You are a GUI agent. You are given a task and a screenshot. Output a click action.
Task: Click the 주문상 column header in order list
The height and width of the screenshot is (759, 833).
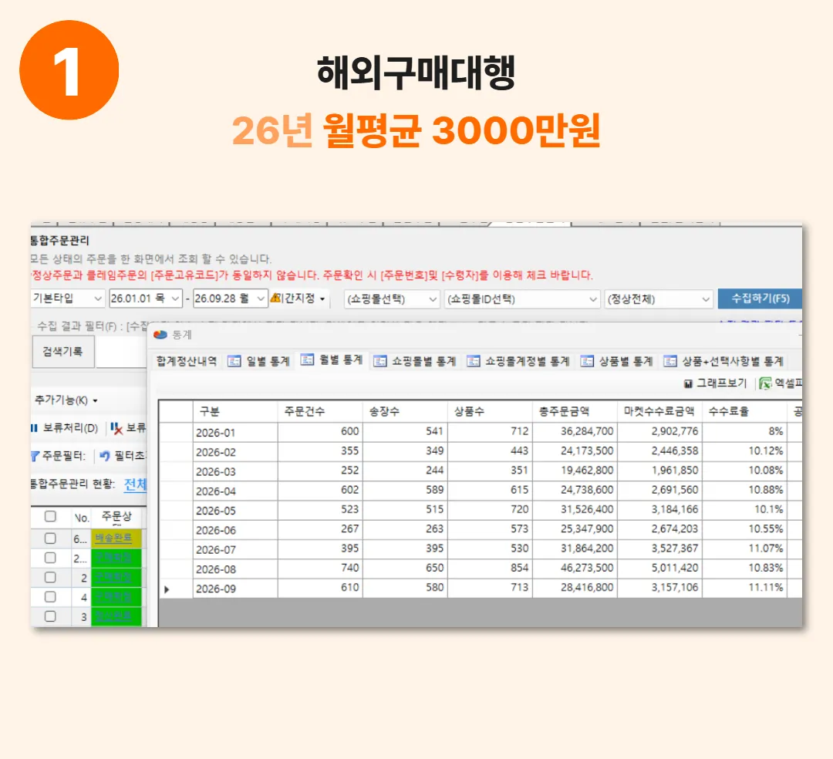tap(116, 516)
